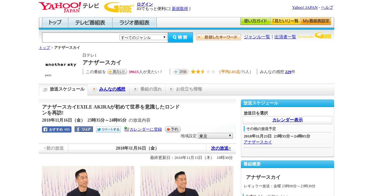Click the ジャンル一覧 link

(257, 37)
